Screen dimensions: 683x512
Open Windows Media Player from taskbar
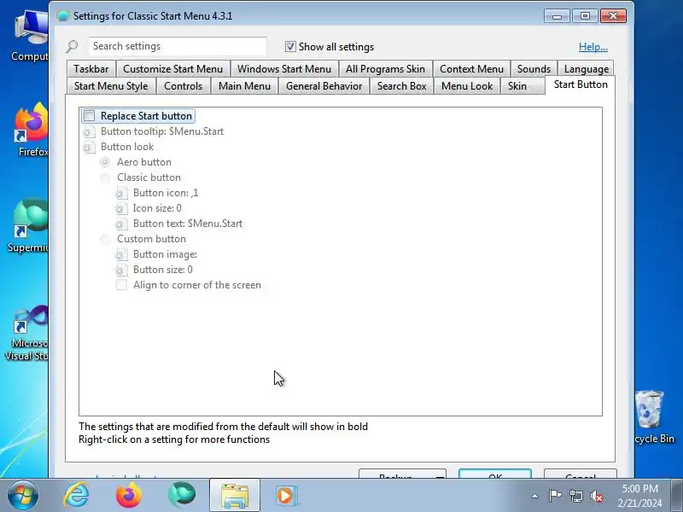tap(286, 496)
